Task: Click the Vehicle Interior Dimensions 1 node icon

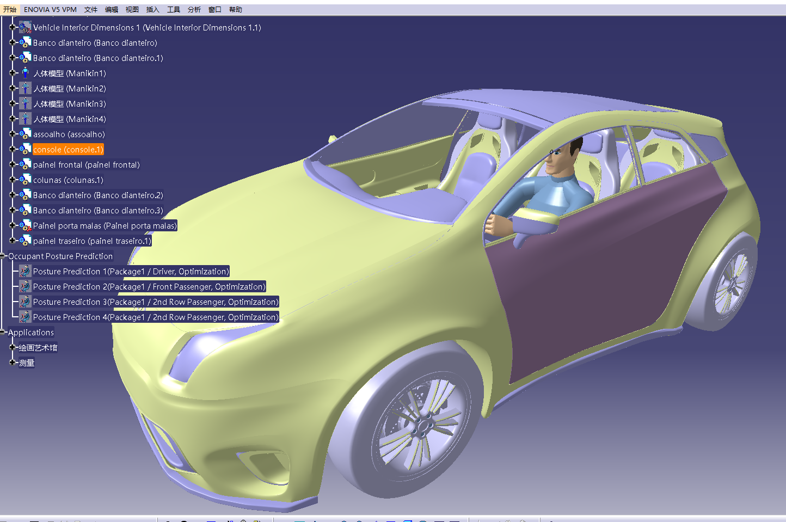Action: point(25,27)
